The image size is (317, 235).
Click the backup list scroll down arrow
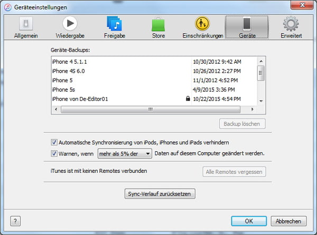(261, 101)
